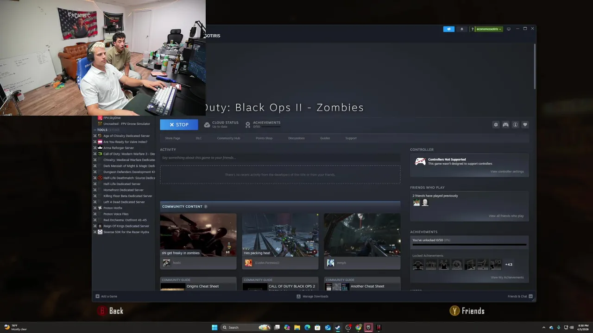Select Left 4 Dead Dedicated Server

coord(124,202)
